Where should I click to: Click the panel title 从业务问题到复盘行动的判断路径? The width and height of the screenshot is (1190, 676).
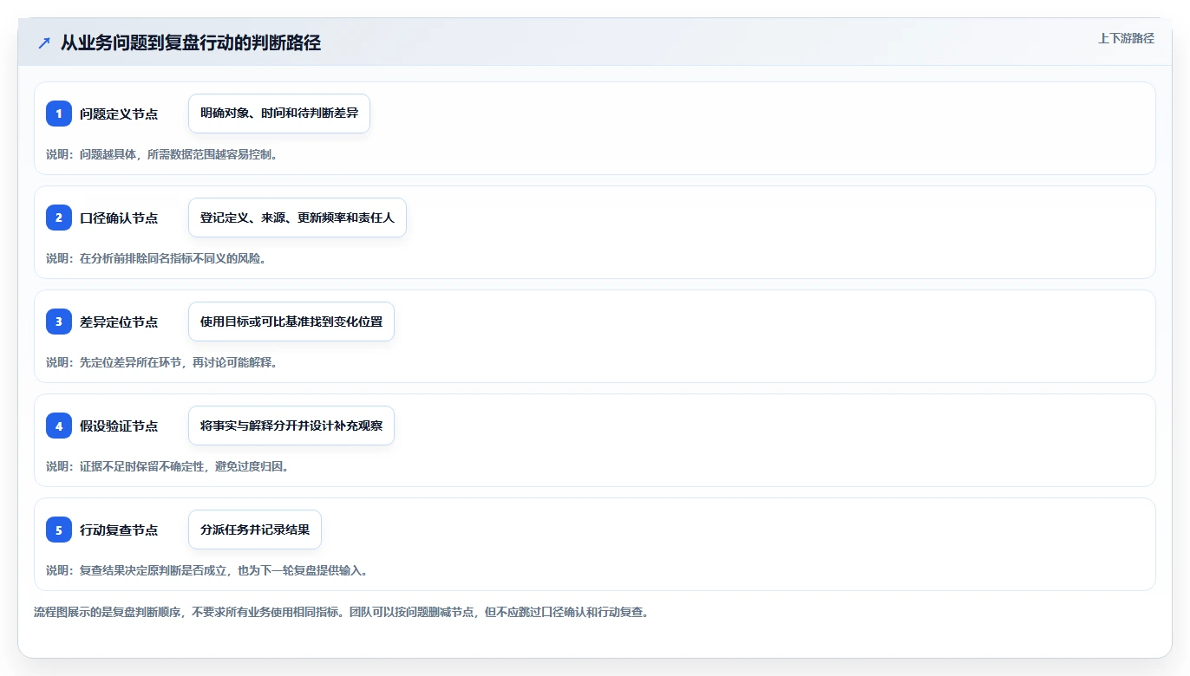pos(191,43)
